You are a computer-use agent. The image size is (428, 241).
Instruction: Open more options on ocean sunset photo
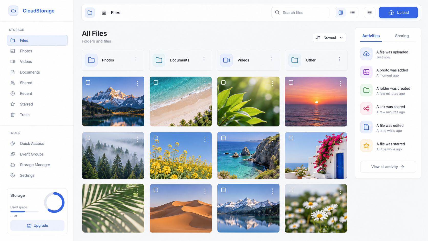[x=340, y=83]
